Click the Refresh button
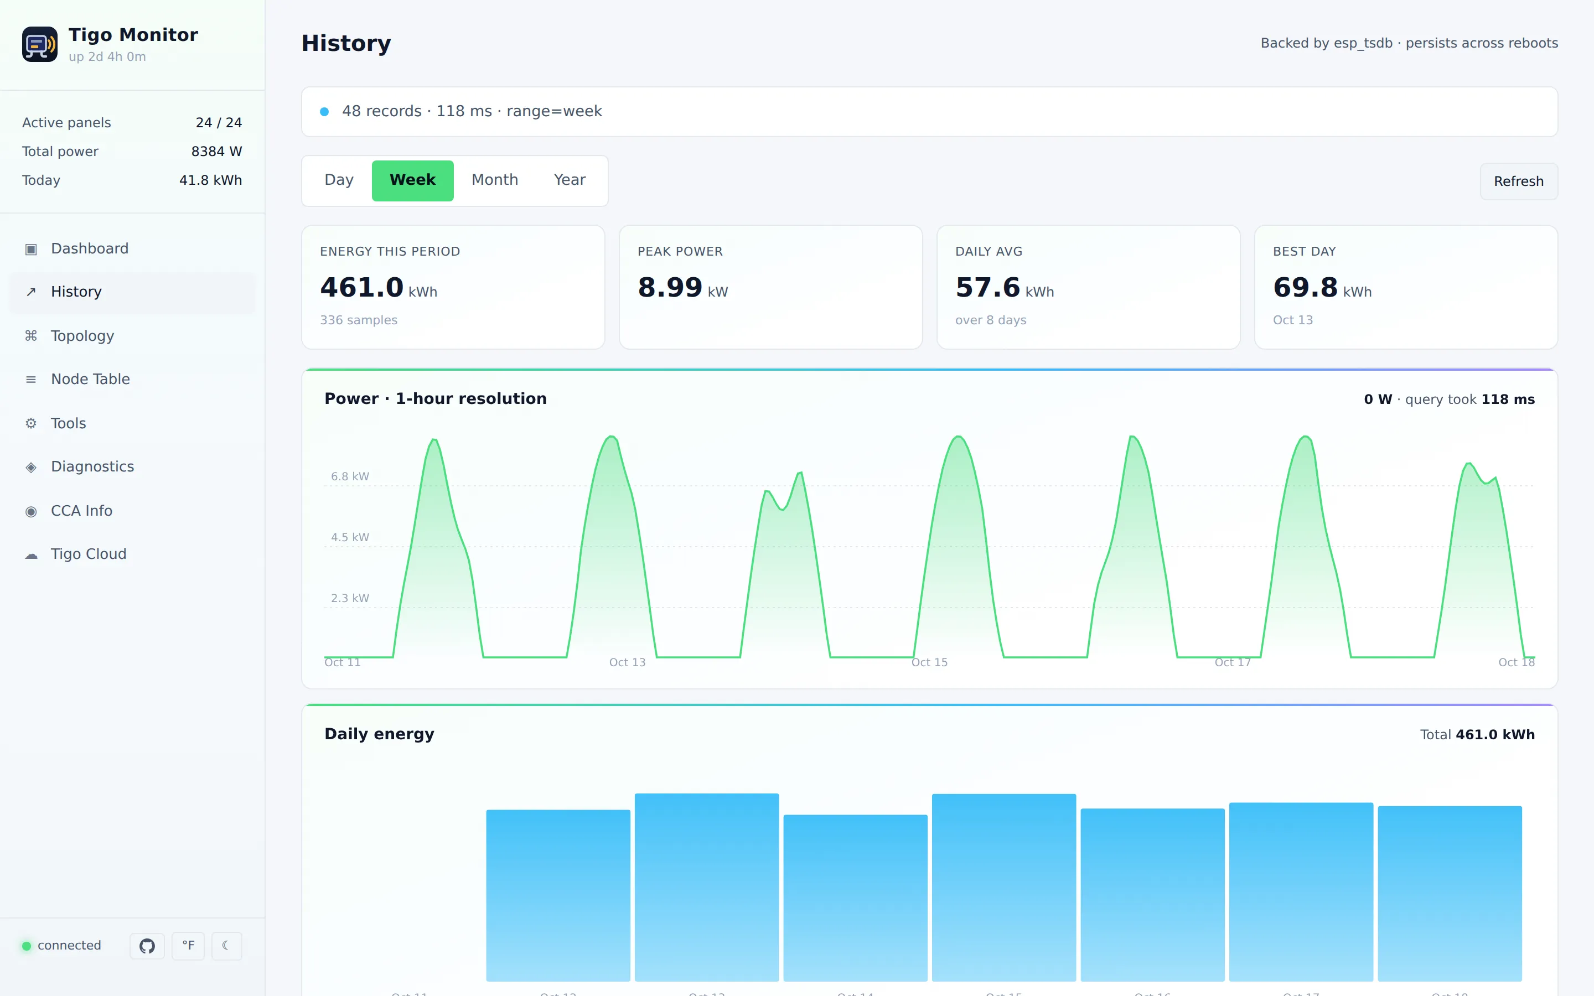The image size is (1594, 996). coord(1518,181)
